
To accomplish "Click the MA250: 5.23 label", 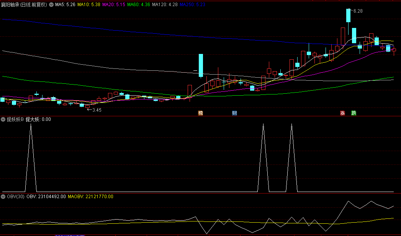I will (x=192, y=4).
